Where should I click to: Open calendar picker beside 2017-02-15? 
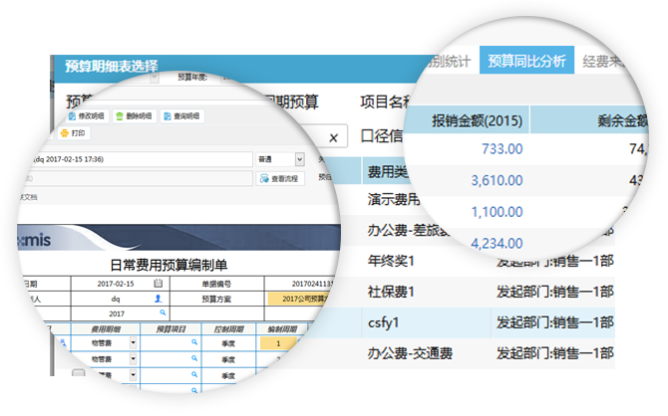159,284
